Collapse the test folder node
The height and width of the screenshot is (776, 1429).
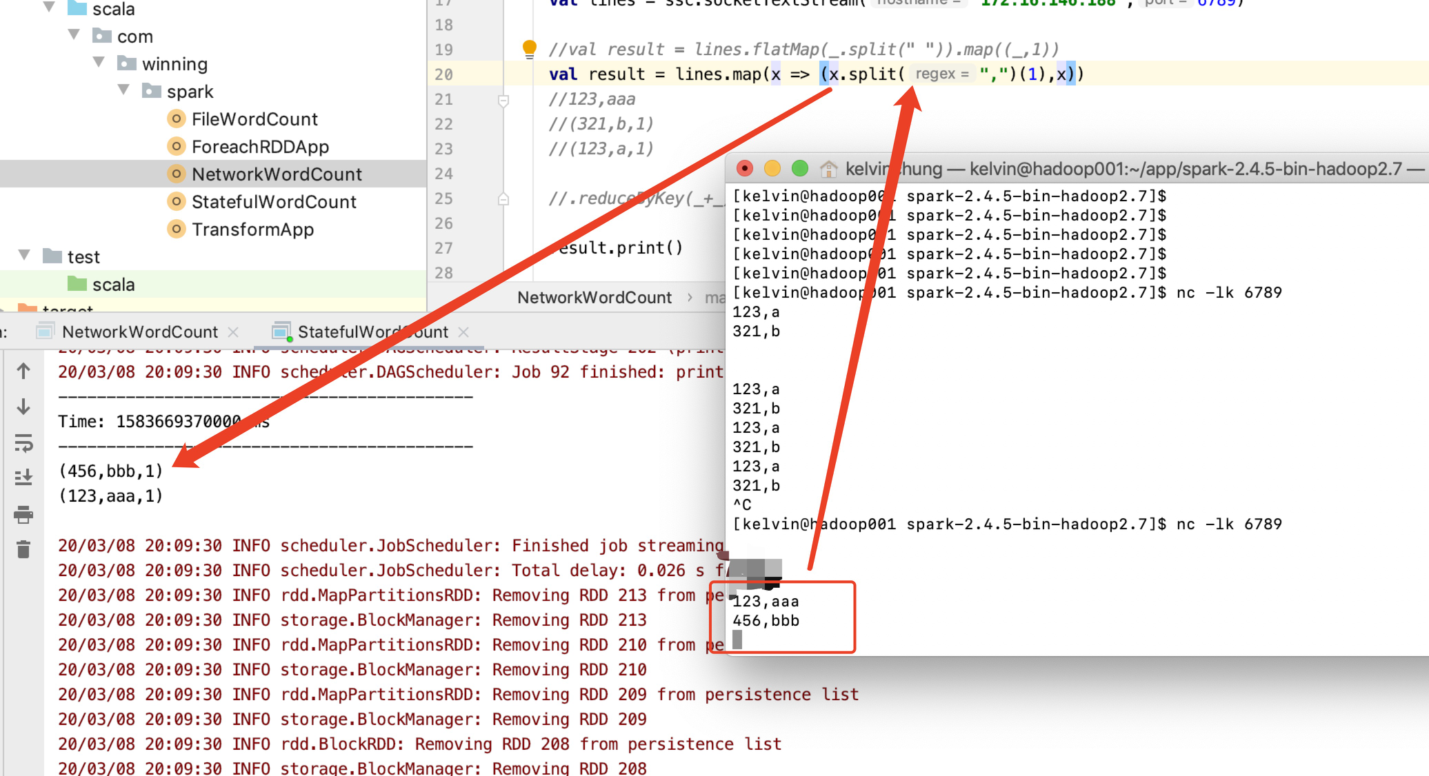click(x=24, y=256)
